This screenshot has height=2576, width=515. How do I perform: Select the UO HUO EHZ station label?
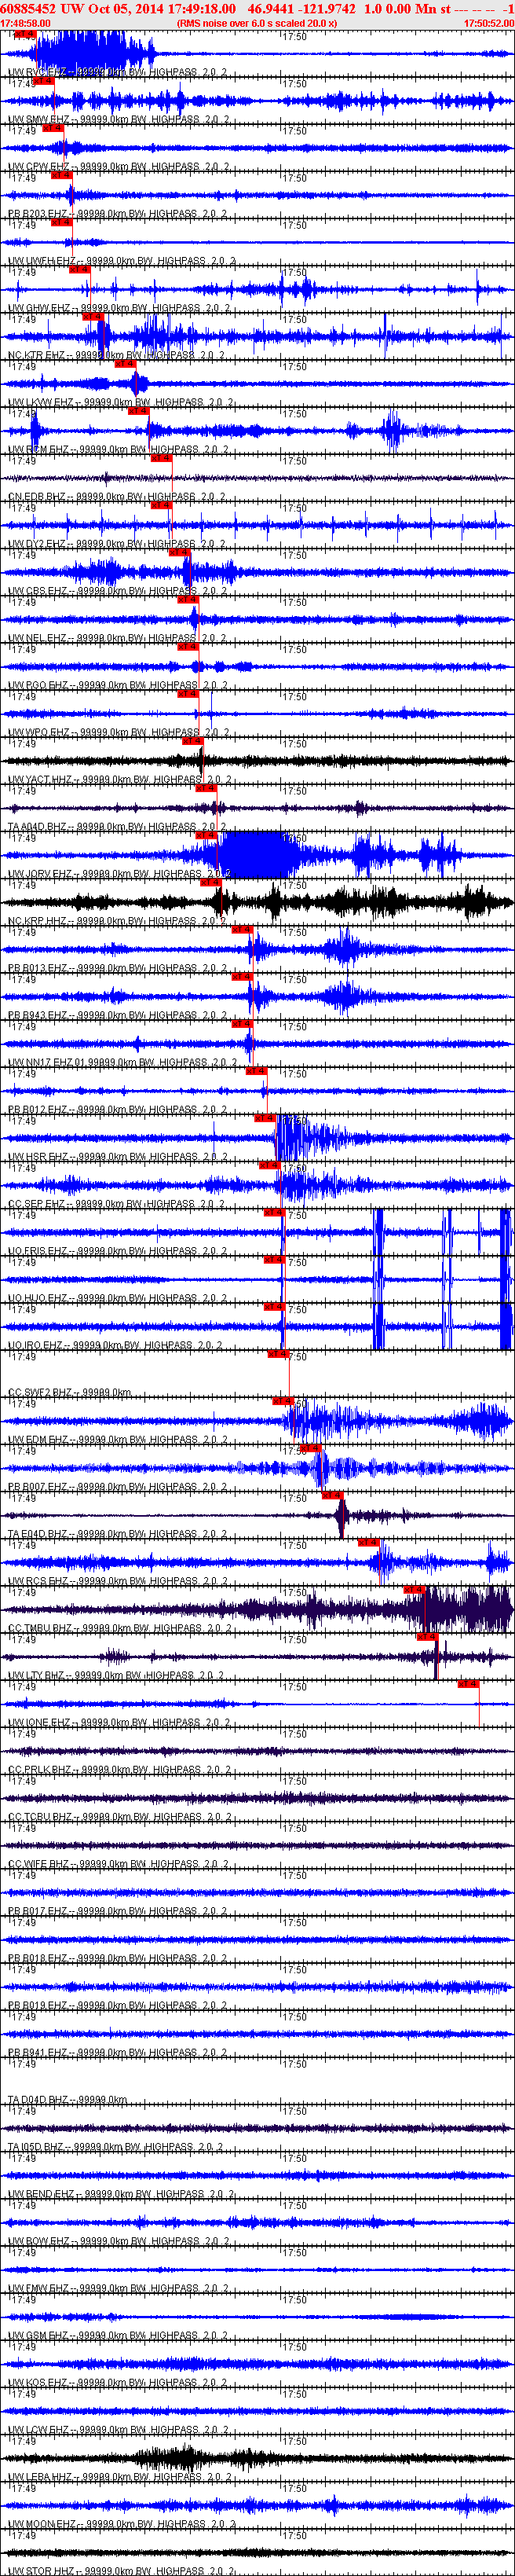point(118,1298)
